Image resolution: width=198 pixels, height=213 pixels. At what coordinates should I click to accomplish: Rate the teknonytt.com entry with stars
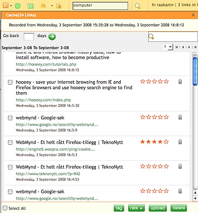[154, 166]
